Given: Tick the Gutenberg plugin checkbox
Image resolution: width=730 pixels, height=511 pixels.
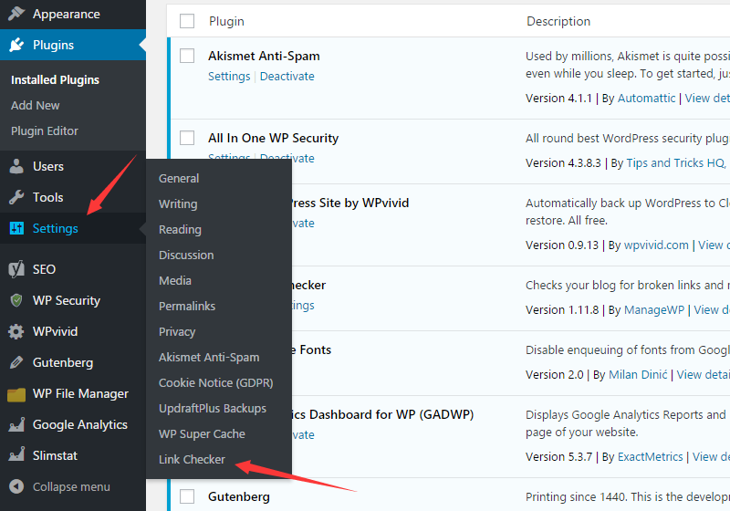Looking at the screenshot, I should coord(187,496).
